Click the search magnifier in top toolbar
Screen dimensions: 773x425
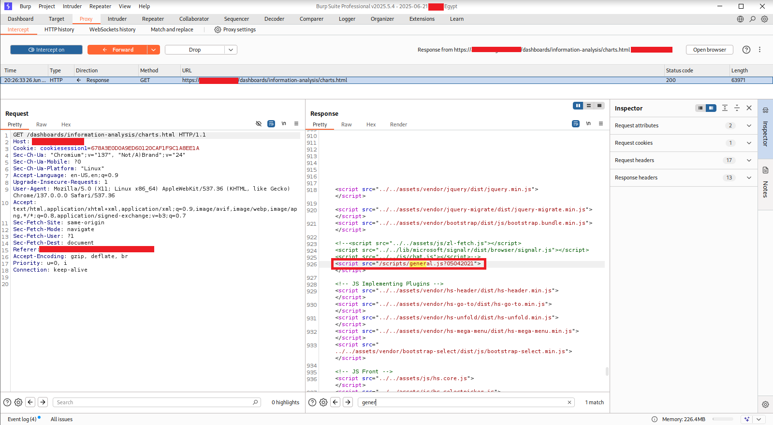click(752, 19)
